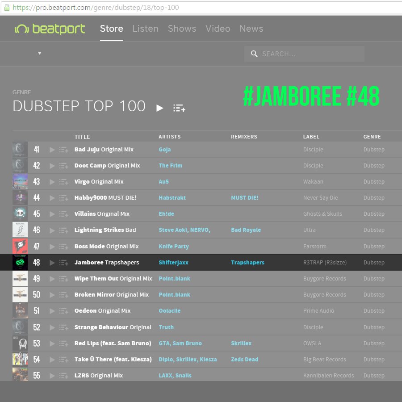402x402 pixels.
Task: Add Oedeon to queue
Action: pos(63,311)
